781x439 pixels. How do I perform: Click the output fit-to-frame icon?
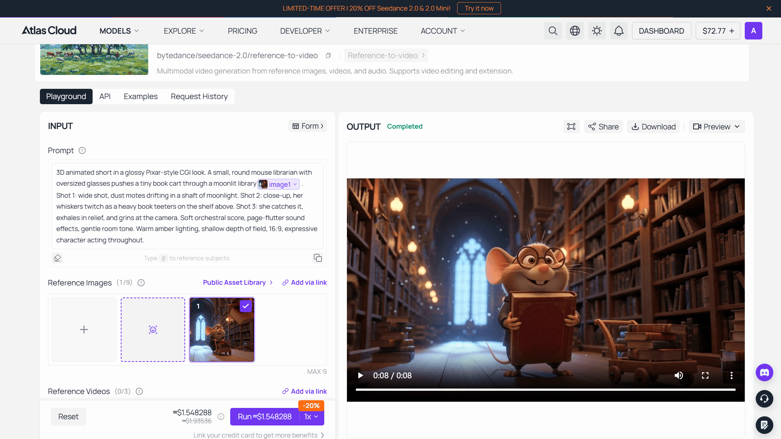[571, 126]
